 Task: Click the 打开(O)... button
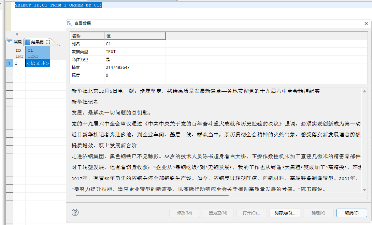pos(251,213)
